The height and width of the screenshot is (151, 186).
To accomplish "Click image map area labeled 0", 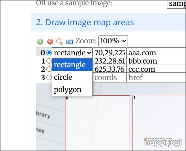I will tap(97, 123).
